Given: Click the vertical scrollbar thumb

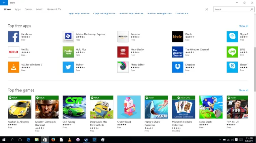Looking at the screenshot, I should click(x=255, y=69).
